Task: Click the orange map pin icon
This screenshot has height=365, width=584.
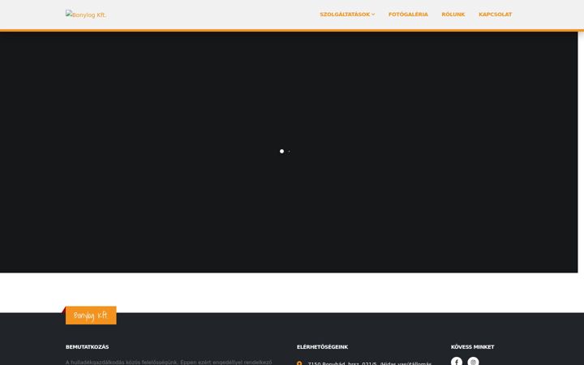Action: (x=299, y=363)
